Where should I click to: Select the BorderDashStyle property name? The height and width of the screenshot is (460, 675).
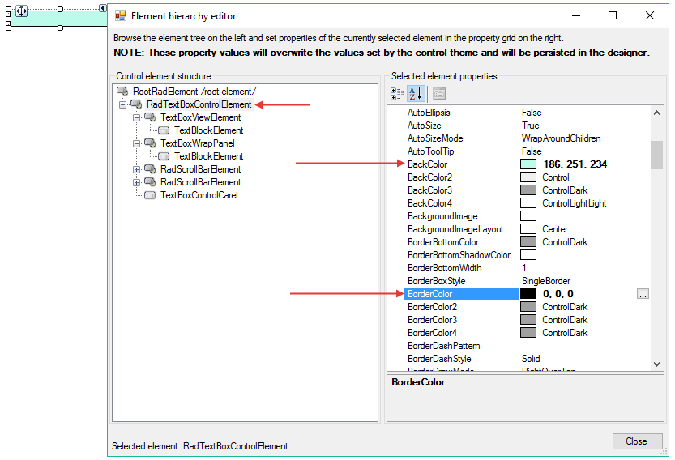pyautogui.click(x=439, y=359)
